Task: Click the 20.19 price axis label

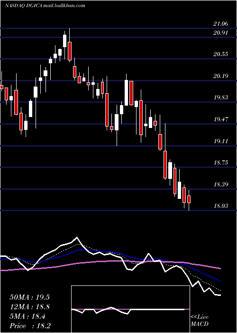Action: tap(221, 76)
